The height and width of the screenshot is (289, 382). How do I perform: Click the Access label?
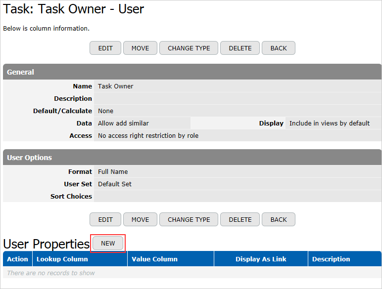tap(81, 136)
